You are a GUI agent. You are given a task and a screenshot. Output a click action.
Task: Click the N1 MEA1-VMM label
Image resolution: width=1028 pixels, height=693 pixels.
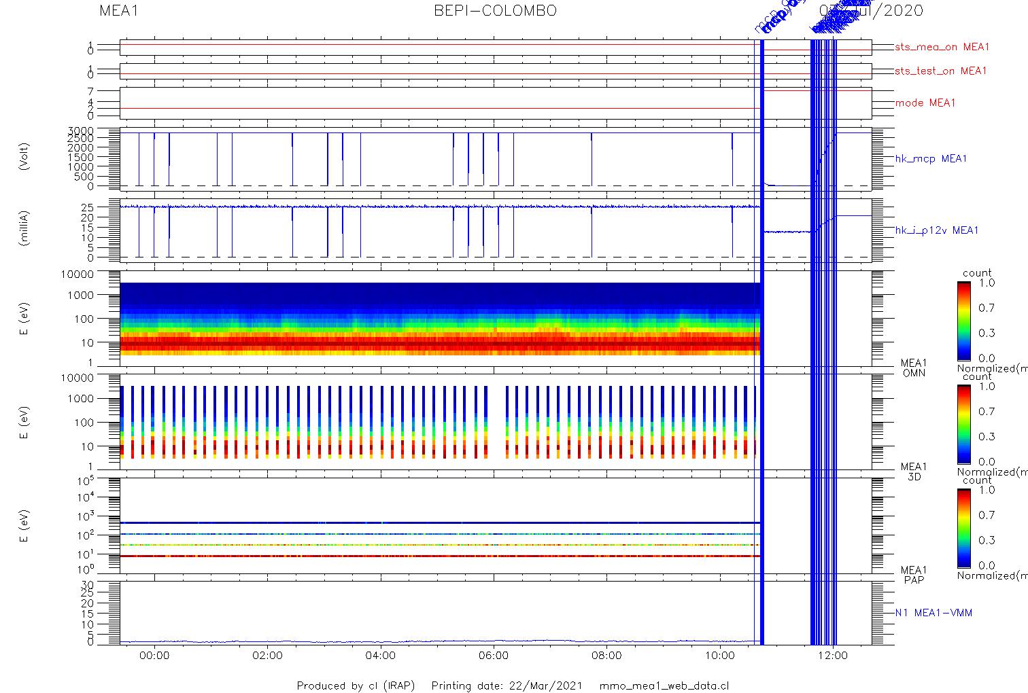[933, 612]
